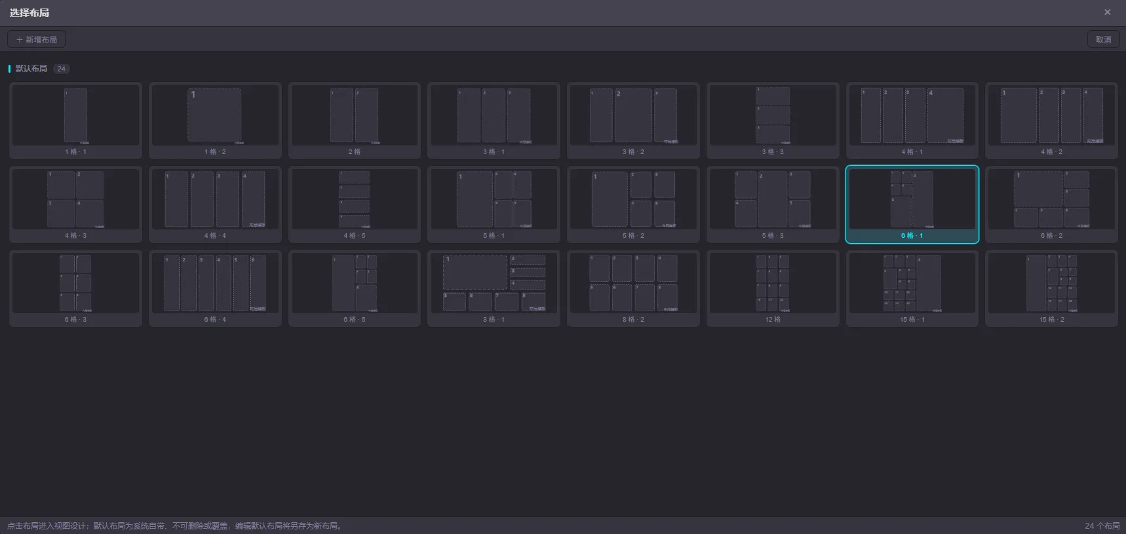1126x534 pixels.
Task: Click the 默认布局 section heading
Action: (31, 69)
